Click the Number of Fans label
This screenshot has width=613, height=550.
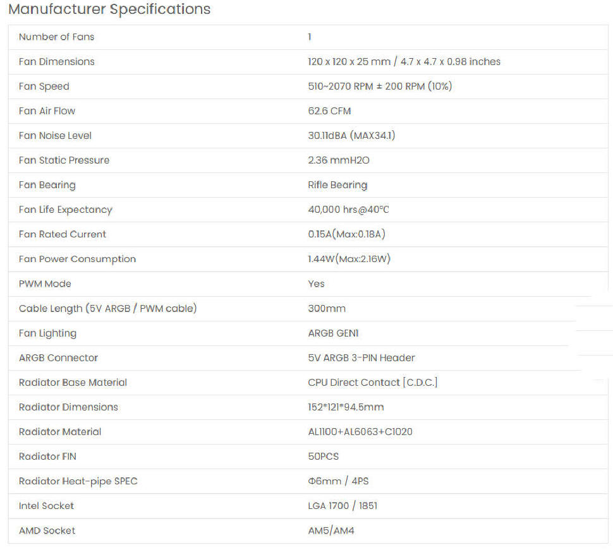[x=56, y=37]
